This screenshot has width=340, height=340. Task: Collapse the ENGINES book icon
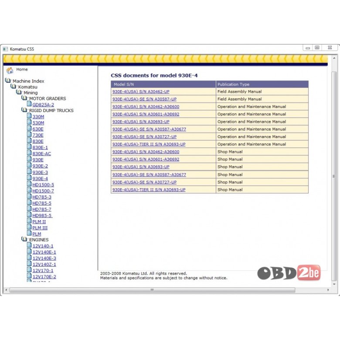click(24, 239)
